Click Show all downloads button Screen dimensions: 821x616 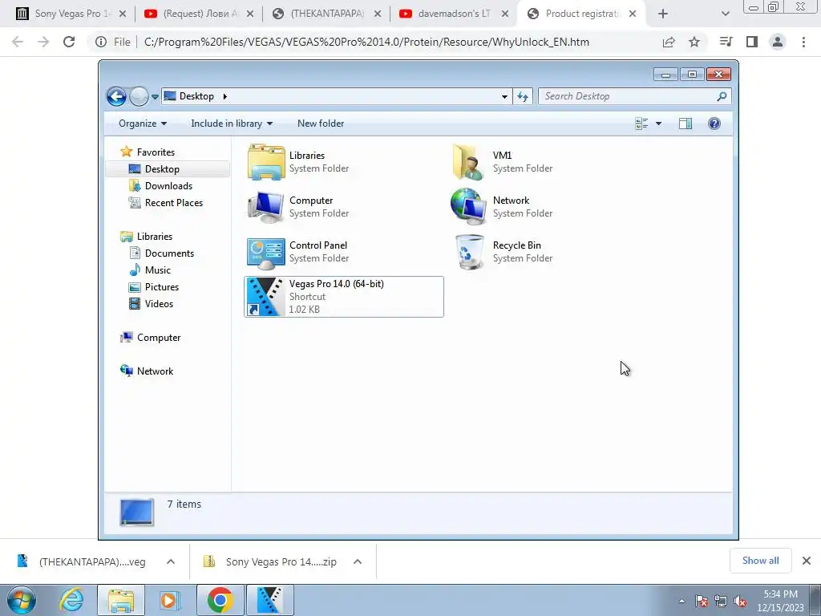pyautogui.click(x=760, y=561)
